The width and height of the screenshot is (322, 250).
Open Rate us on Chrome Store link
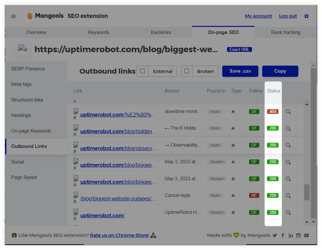119,235
